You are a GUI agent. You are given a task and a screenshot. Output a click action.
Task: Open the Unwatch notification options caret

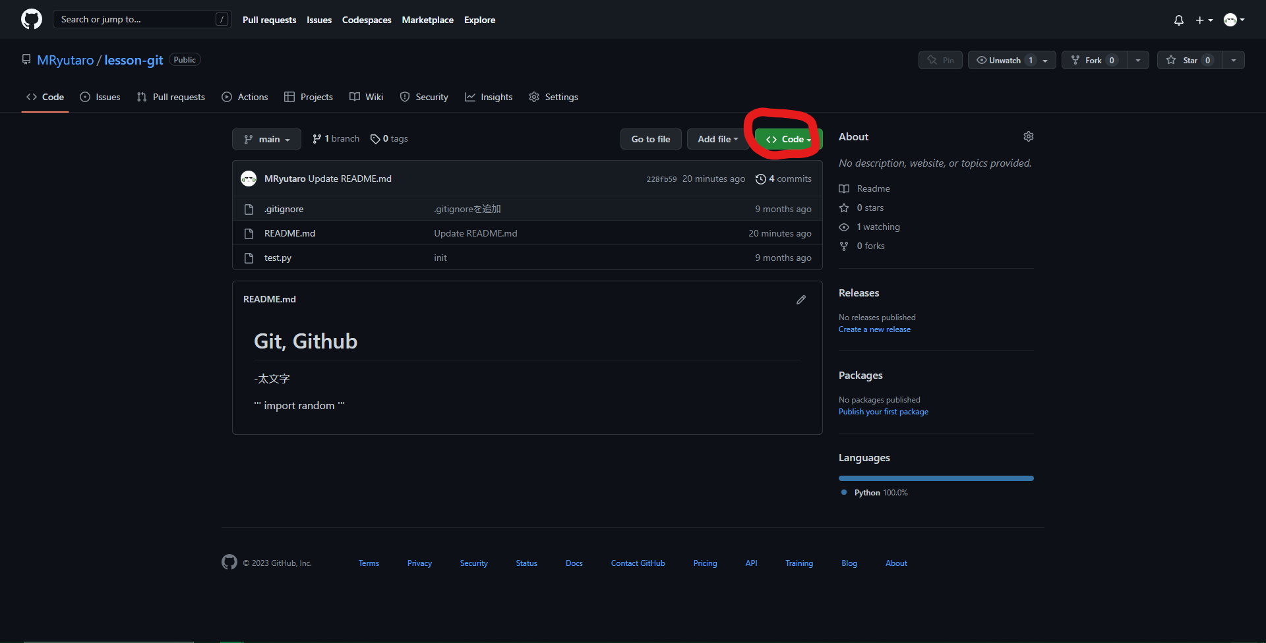1045,61
